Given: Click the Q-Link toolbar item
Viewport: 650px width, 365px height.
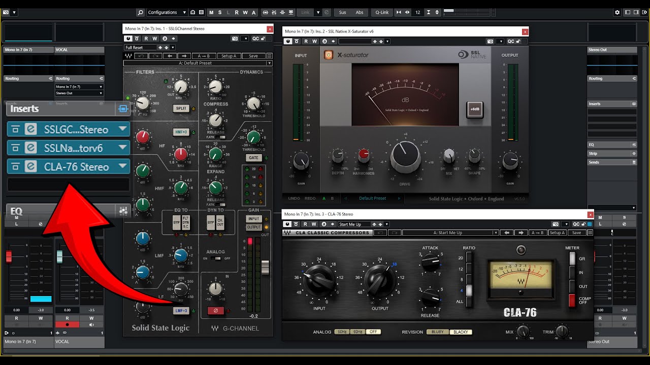Looking at the screenshot, I should (x=382, y=12).
